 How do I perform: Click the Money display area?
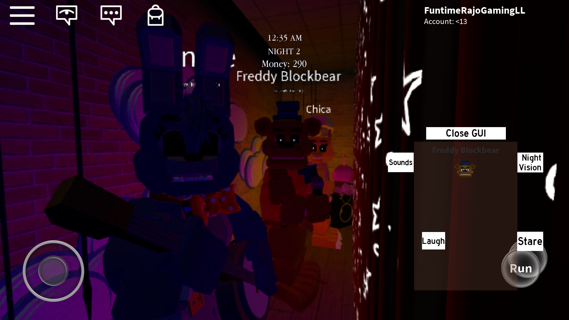[x=284, y=63]
